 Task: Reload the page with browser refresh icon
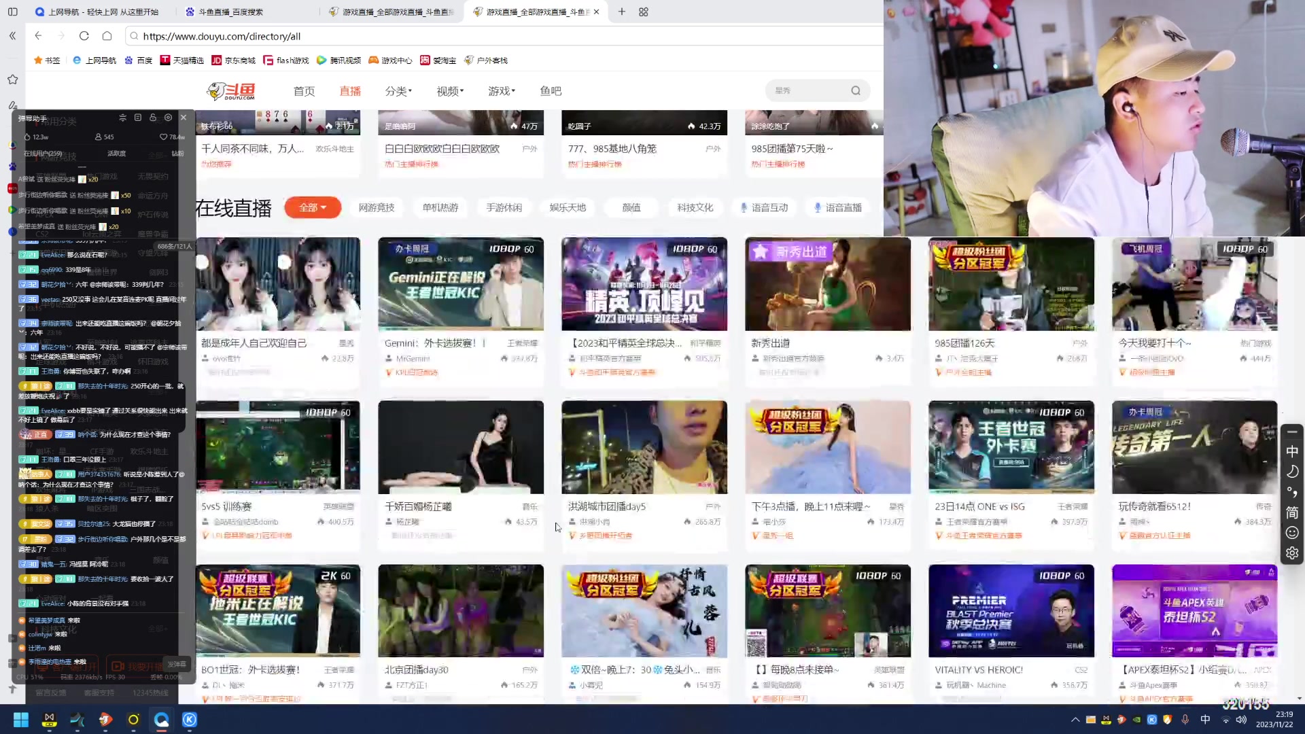pos(84,36)
